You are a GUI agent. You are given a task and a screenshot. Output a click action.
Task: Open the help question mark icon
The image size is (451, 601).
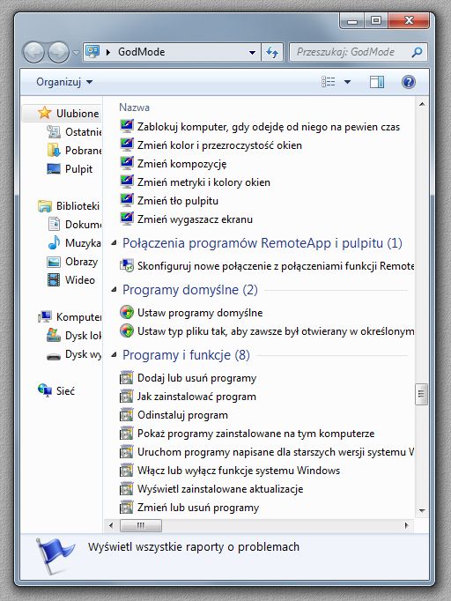pyautogui.click(x=409, y=82)
